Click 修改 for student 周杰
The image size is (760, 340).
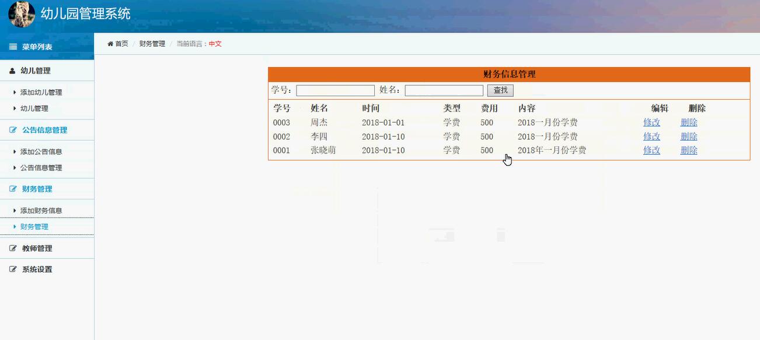[x=651, y=122]
